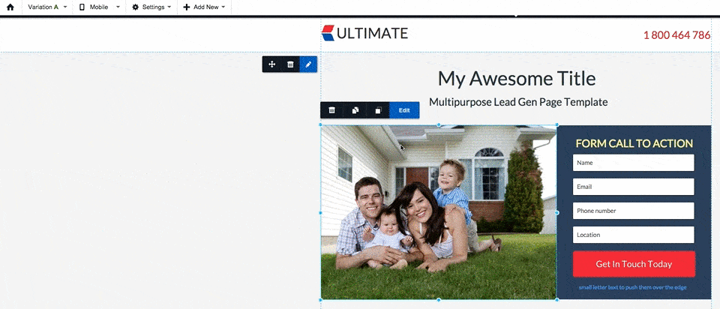
Task: Click the small letter text under the red button
Action: pos(633,287)
